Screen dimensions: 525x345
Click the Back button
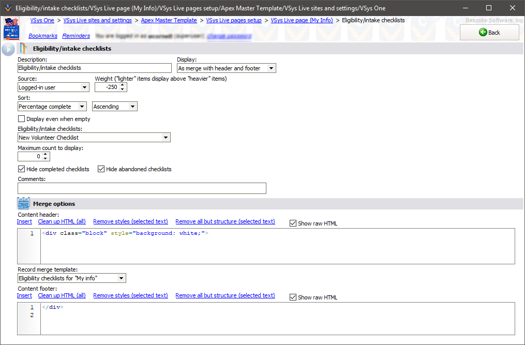[489, 33]
